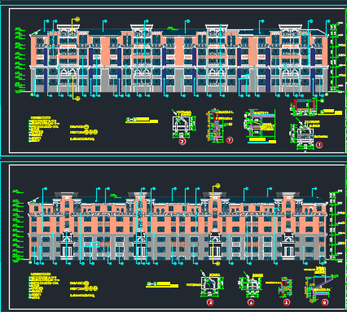Click yellow section bubble above lower elevation
The image size is (347, 312).
pyautogui.click(x=217, y=186)
